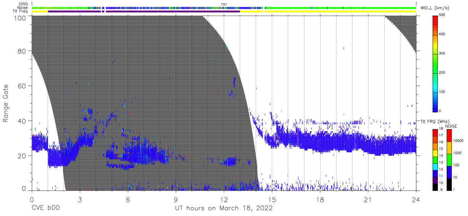Click the CPID value 151
The width and height of the screenshot is (468, 216).
[x=224, y=4]
